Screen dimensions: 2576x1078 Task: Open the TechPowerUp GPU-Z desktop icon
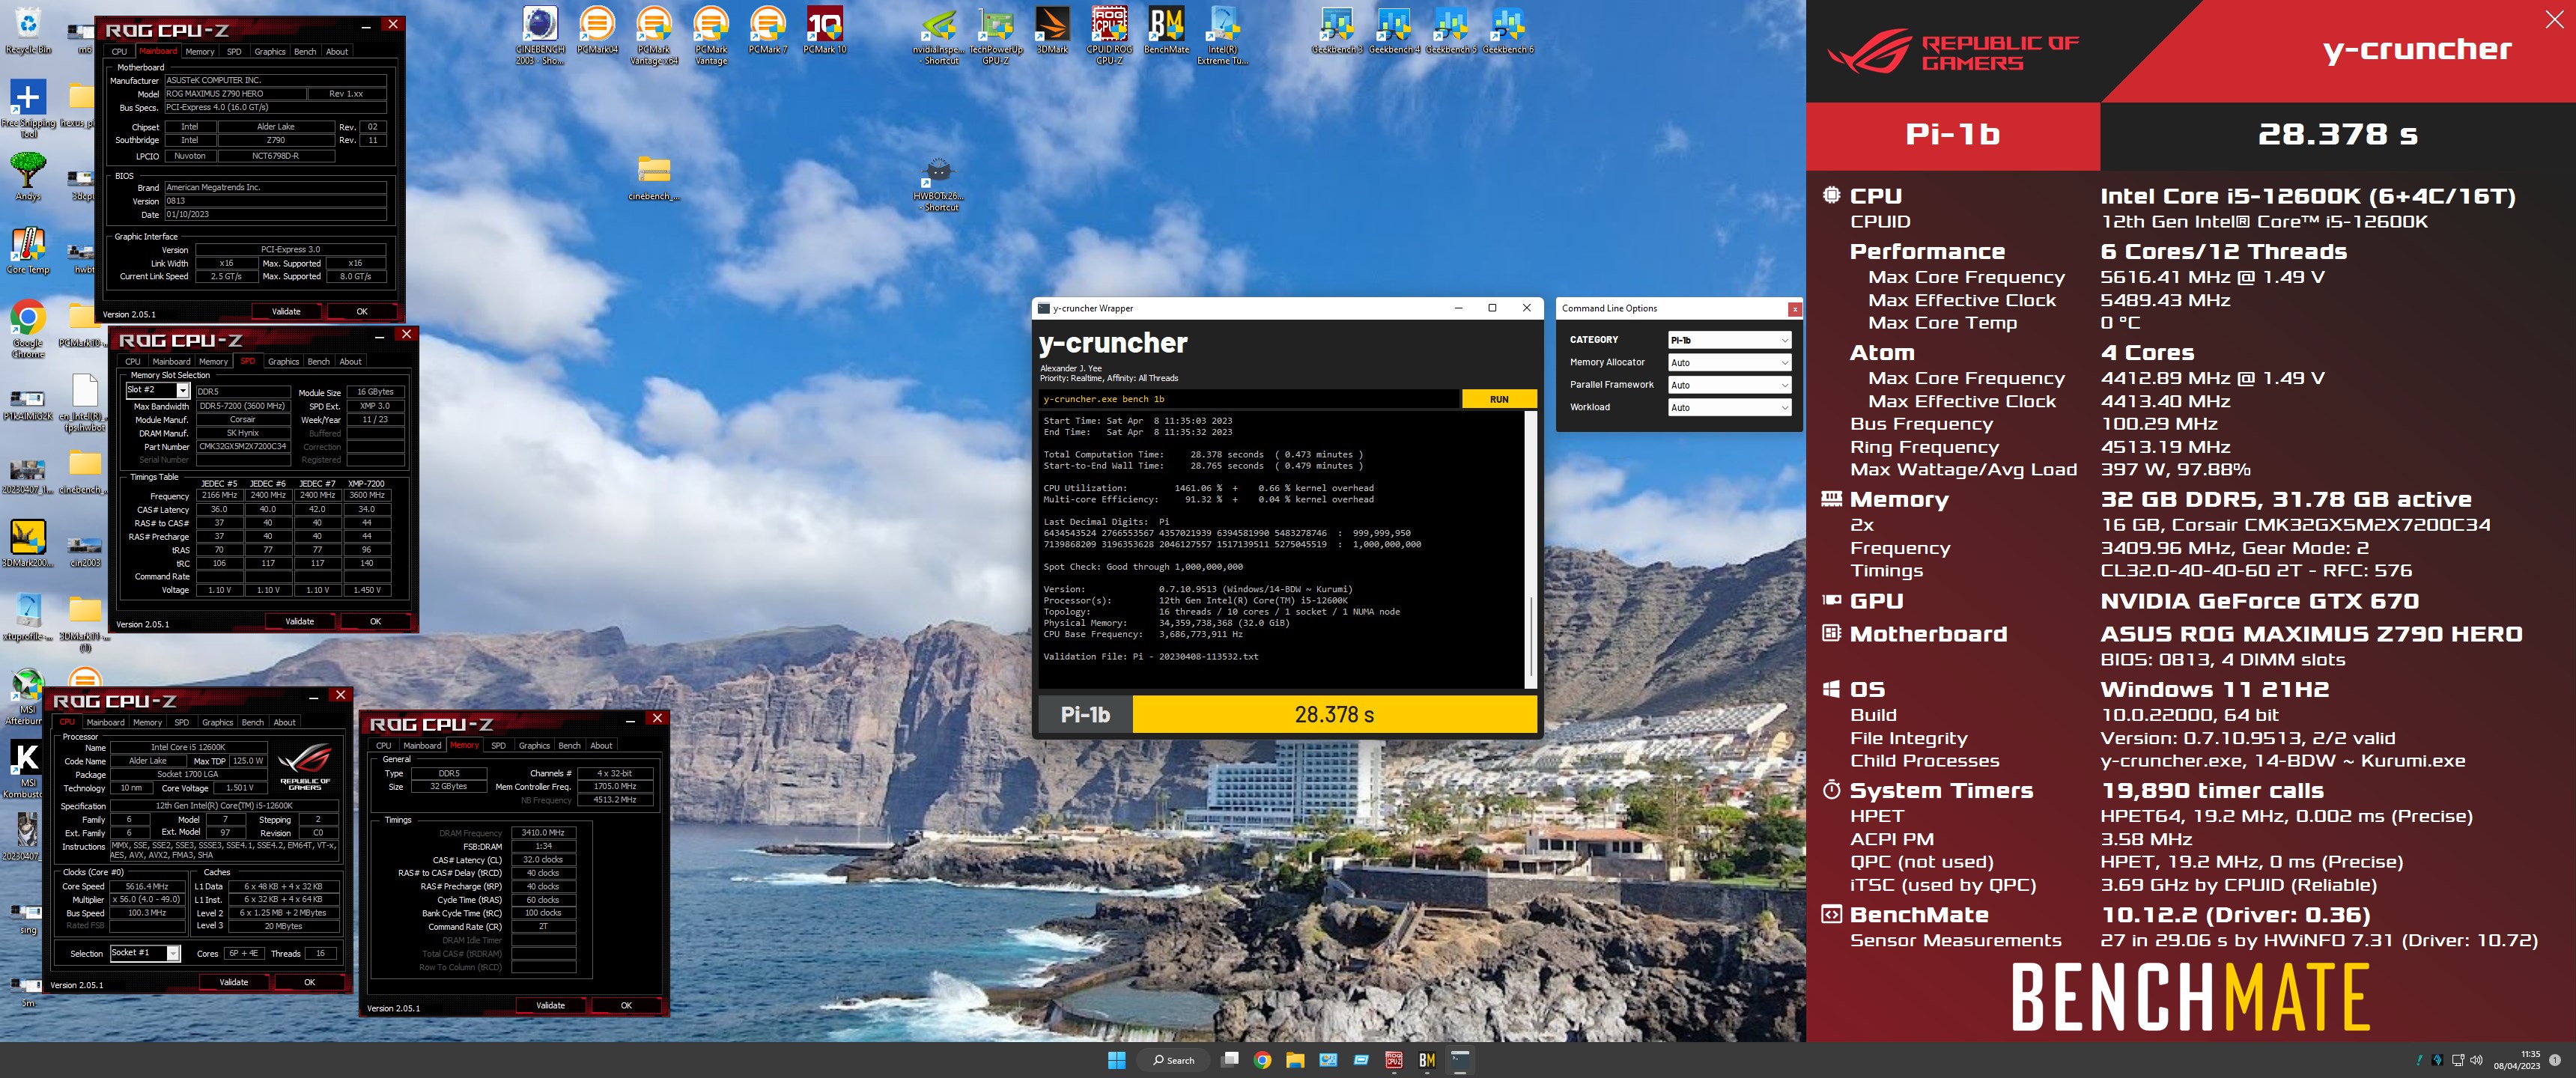click(996, 34)
